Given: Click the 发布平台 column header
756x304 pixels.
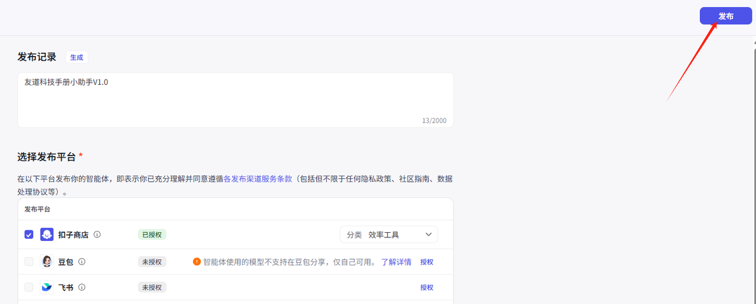Looking at the screenshot, I should (37, 209).
